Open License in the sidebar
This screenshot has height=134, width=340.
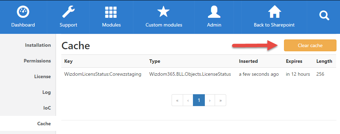coord(42,76)
